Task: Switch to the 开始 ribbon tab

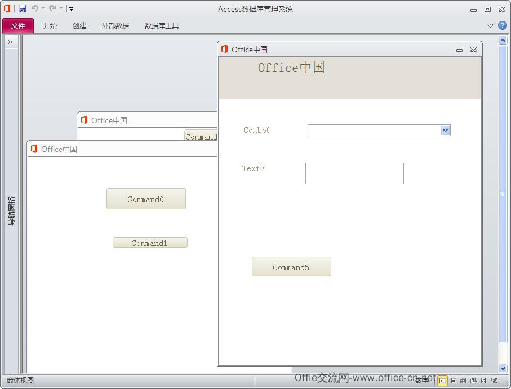Action: pos(50,26)
